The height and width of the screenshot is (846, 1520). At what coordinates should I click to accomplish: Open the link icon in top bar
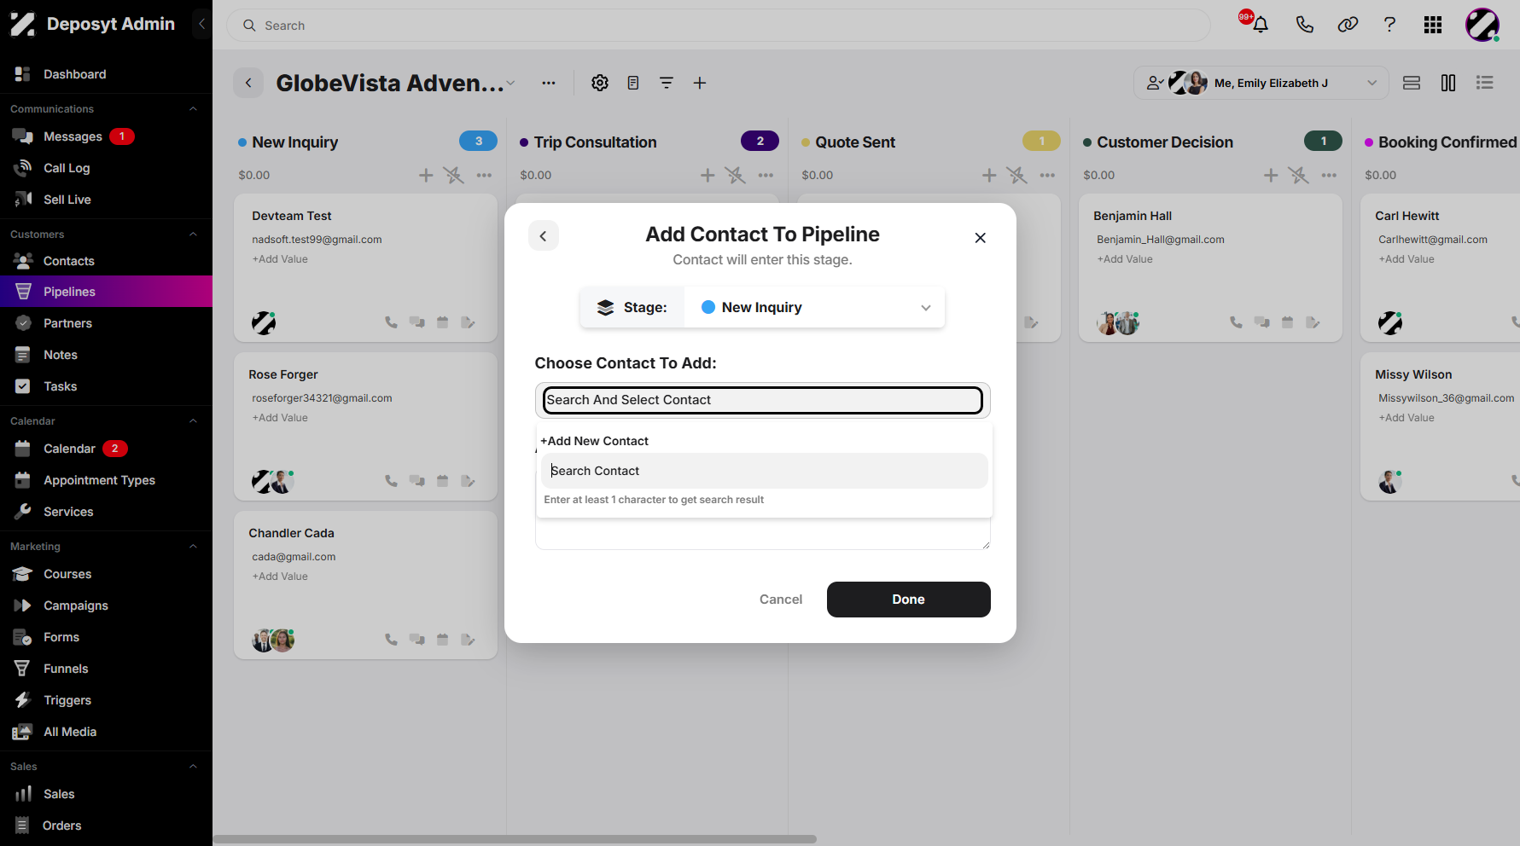pos(1348,25)
